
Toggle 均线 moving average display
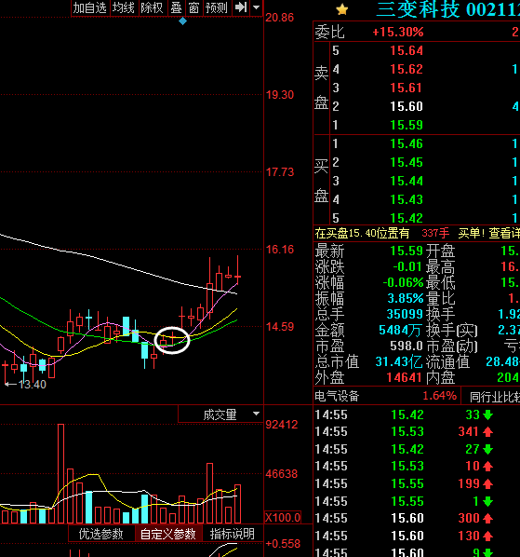pos(124,7)
